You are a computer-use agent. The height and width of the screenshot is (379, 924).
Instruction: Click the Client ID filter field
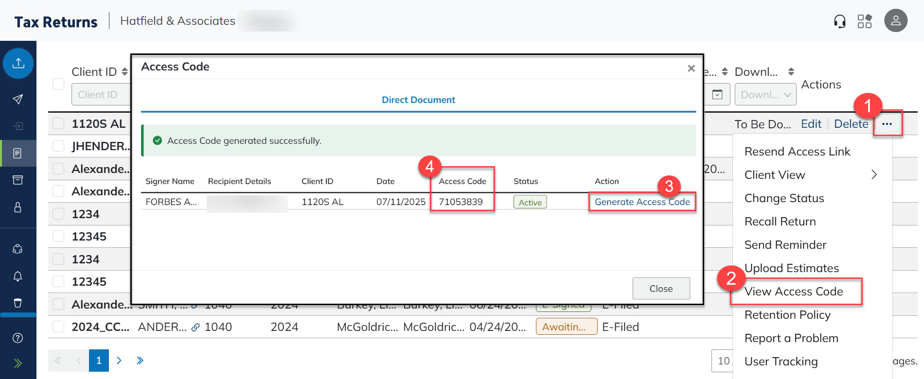[x=101, y=95]
